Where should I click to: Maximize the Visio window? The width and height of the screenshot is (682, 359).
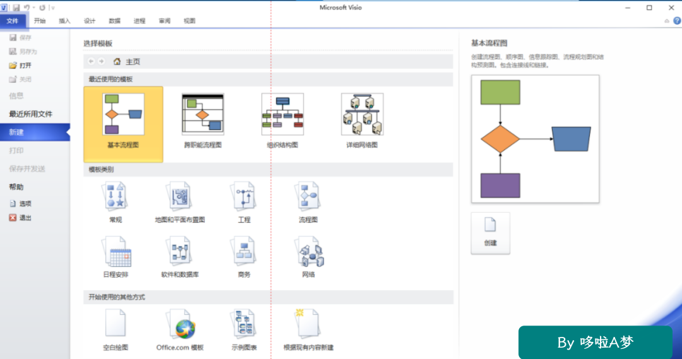(x=649, y=8)
